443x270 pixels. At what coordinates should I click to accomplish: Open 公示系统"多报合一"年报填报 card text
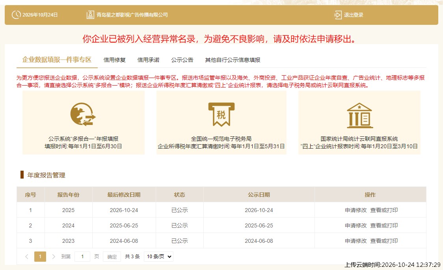[83, 139]
